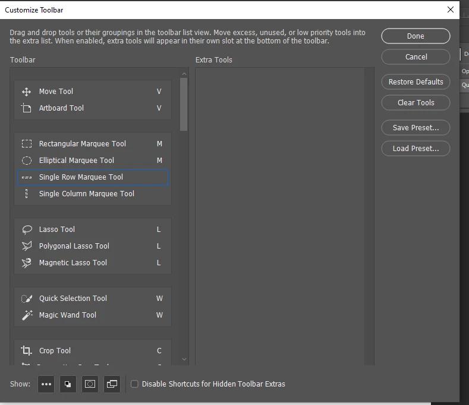The image size is (469, 405).
Task: Click the Polygonal Lasso Tool shortcut L
Action: [159, 246]
